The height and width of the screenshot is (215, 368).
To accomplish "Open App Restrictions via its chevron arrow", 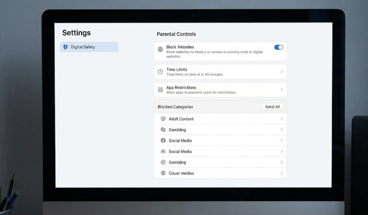I will (x=282, y=90).
